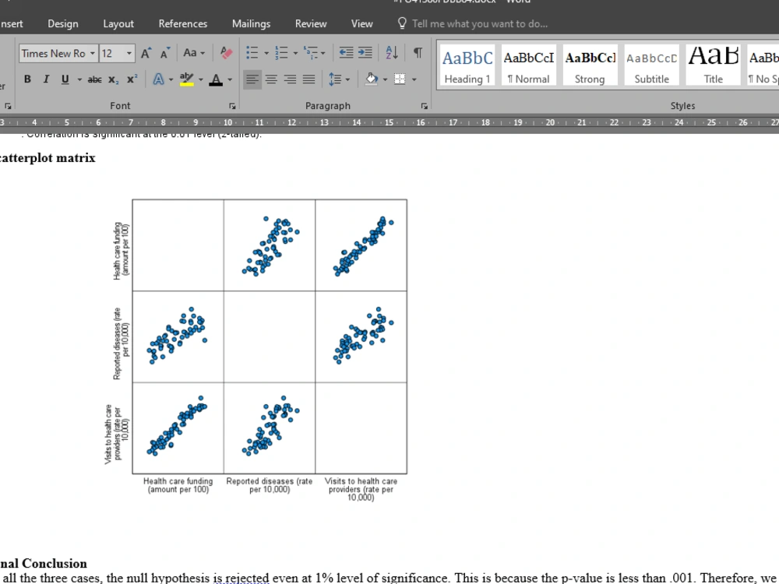Expand numbering library dropdown arrow
Viewport: 779px width, 584px height.
295,53
